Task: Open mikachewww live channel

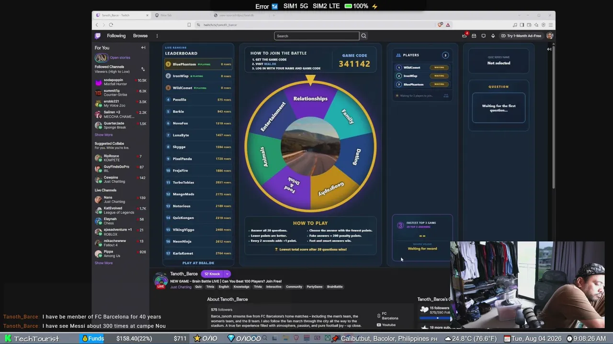Action: tap(120, 243)
